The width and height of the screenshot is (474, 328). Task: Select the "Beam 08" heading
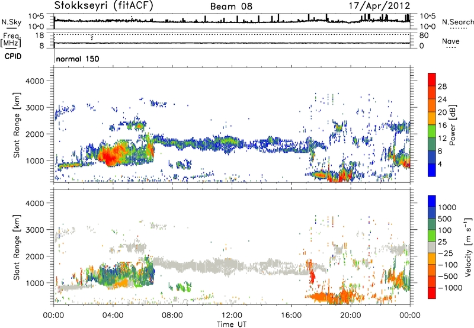231,7
